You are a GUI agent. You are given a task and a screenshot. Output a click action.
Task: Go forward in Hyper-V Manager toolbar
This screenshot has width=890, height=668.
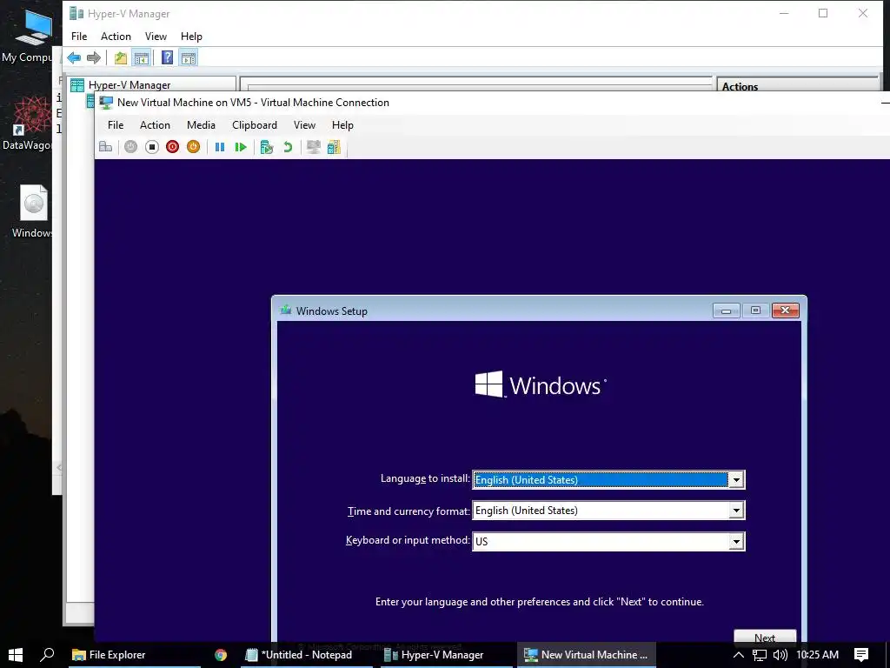[94, 57]
